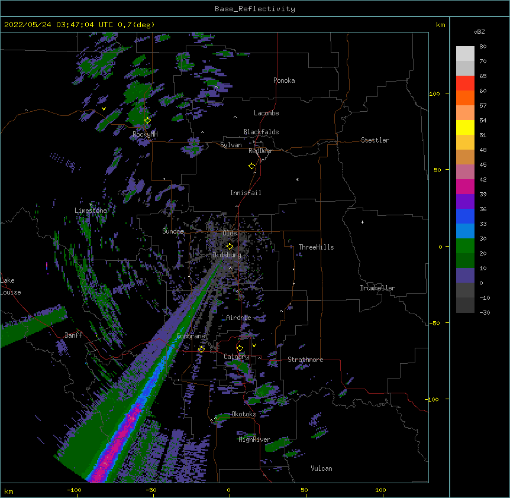Select the yellow radar site marker between Olds and Didsbury

point(230,246)
